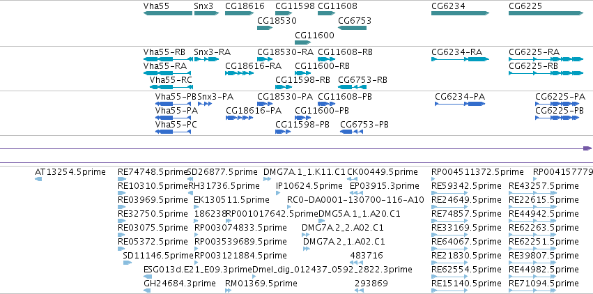Select the Vha55 gene feature
593x294 pixels.
tap(168, 13)
